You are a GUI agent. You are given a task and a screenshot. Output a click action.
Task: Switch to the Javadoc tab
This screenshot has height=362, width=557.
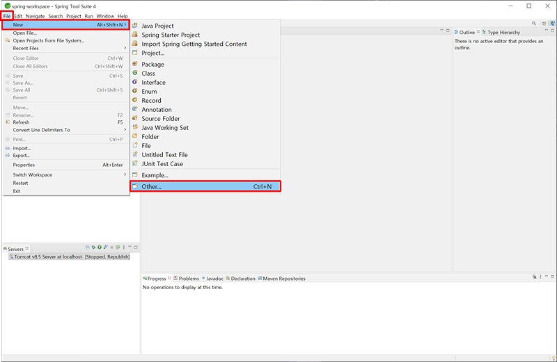(x=212, y=279)
